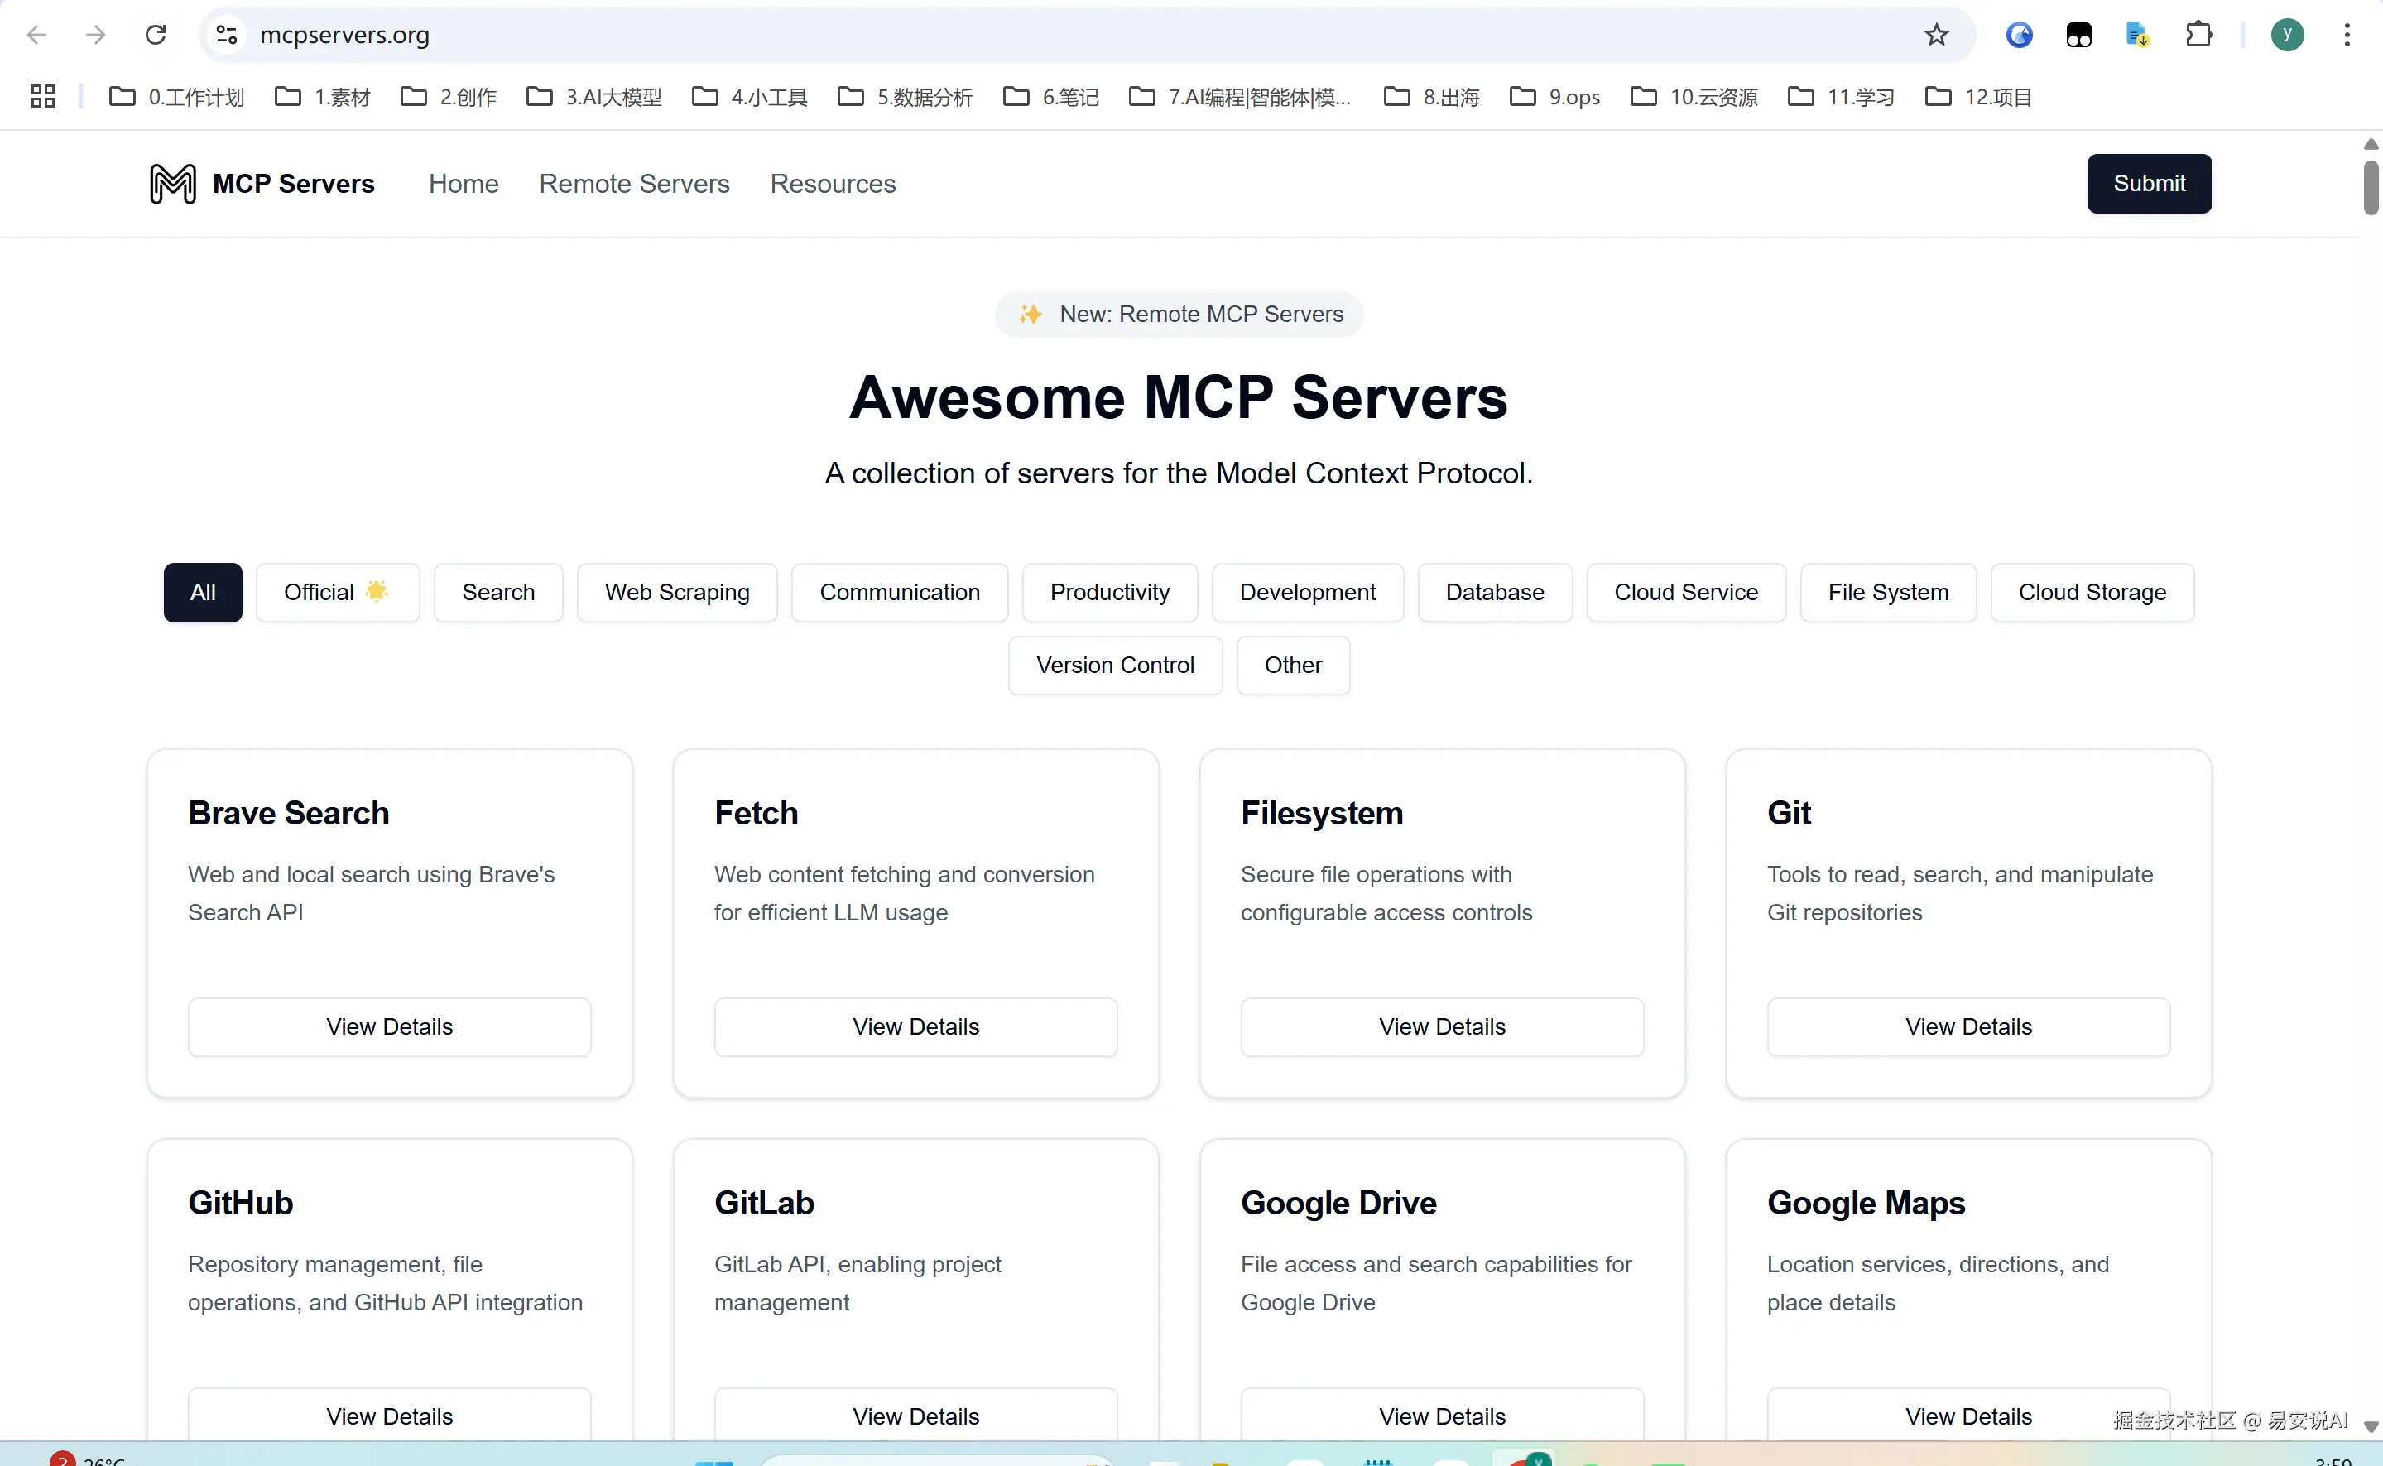
Task: Expand the 9.ops bookmark folder
Action: 1555,96
